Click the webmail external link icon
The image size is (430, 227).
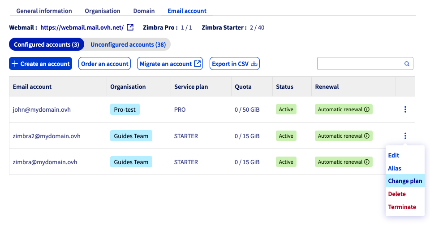click(130, 27)
